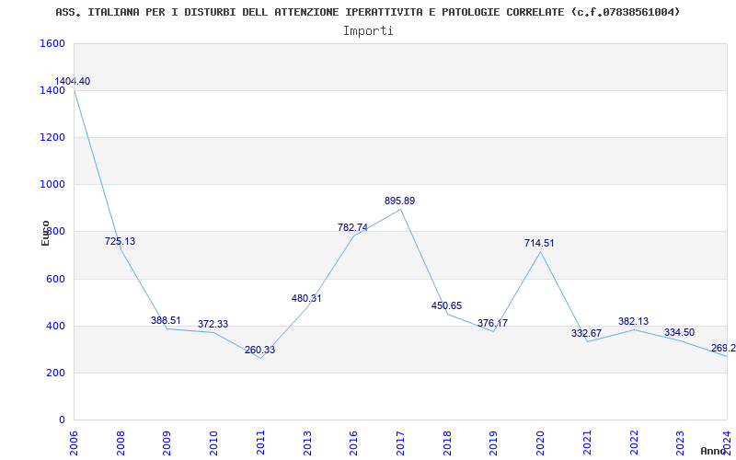Click the 0 y-axis tick label

click(62, 420)
